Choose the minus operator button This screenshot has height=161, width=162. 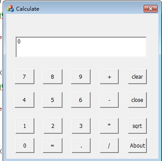tap(109, 100)
